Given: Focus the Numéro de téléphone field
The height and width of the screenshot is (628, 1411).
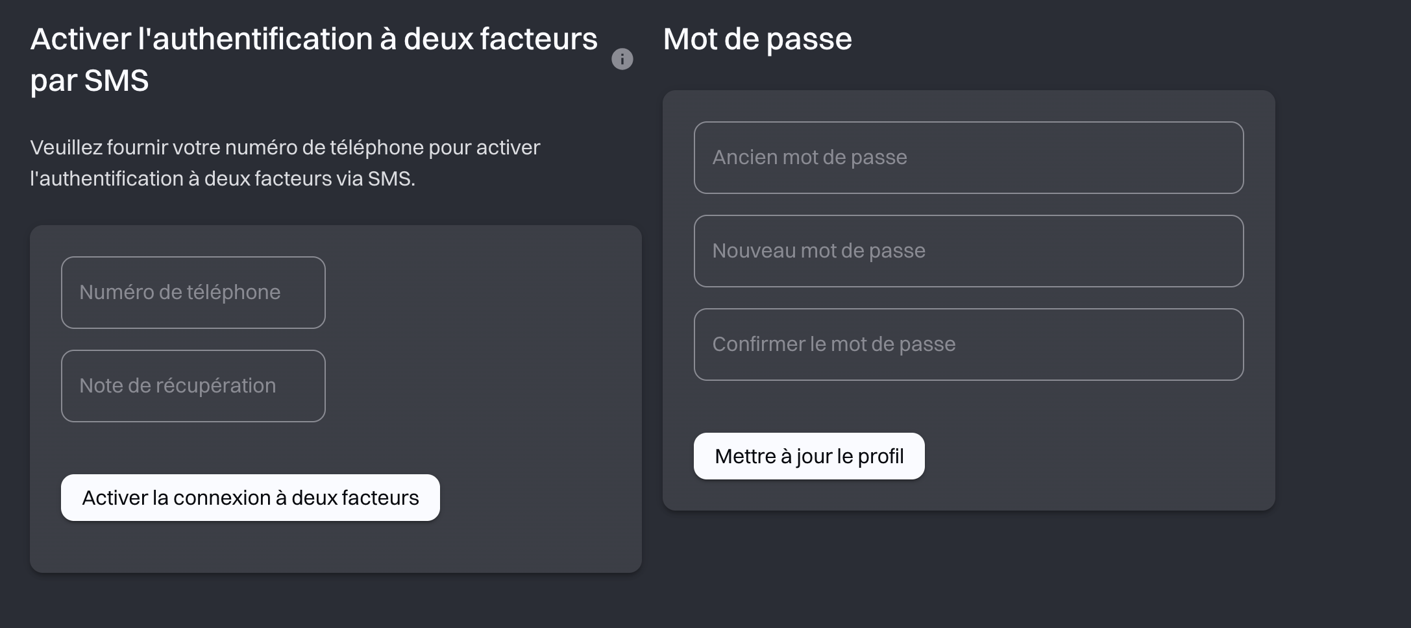Looking at the screenshot, I should coord(193,293).
